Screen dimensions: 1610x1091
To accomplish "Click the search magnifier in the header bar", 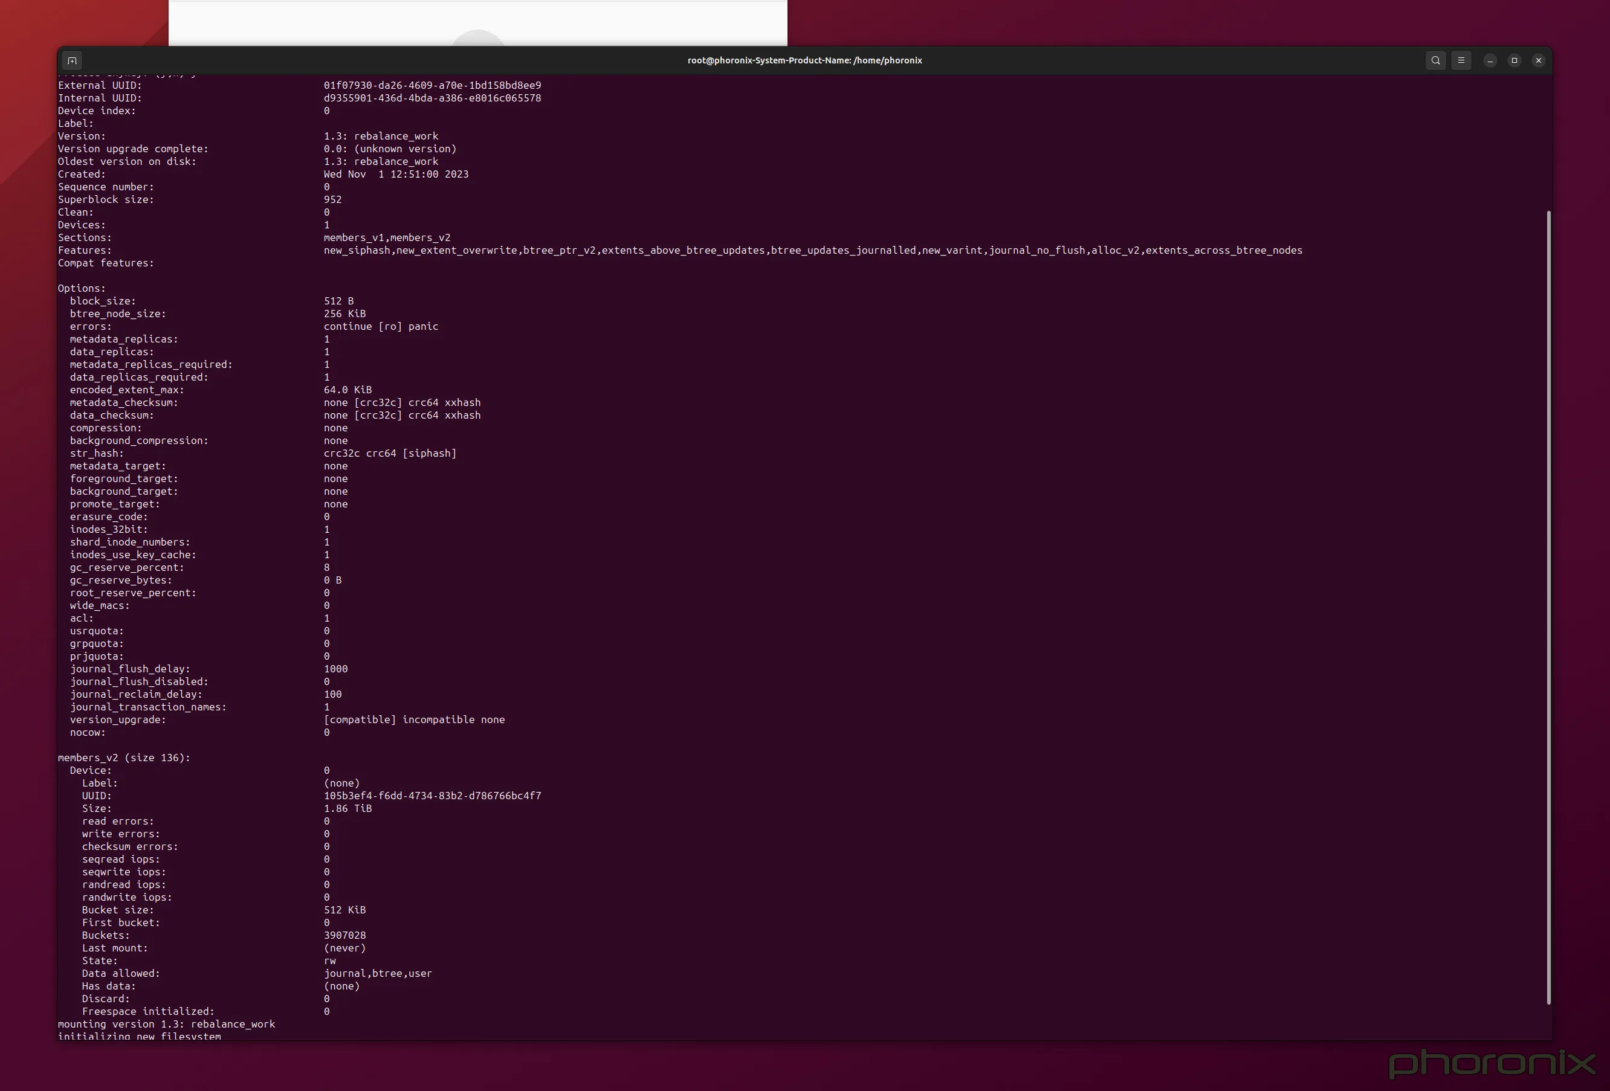I will [1435, 60].
